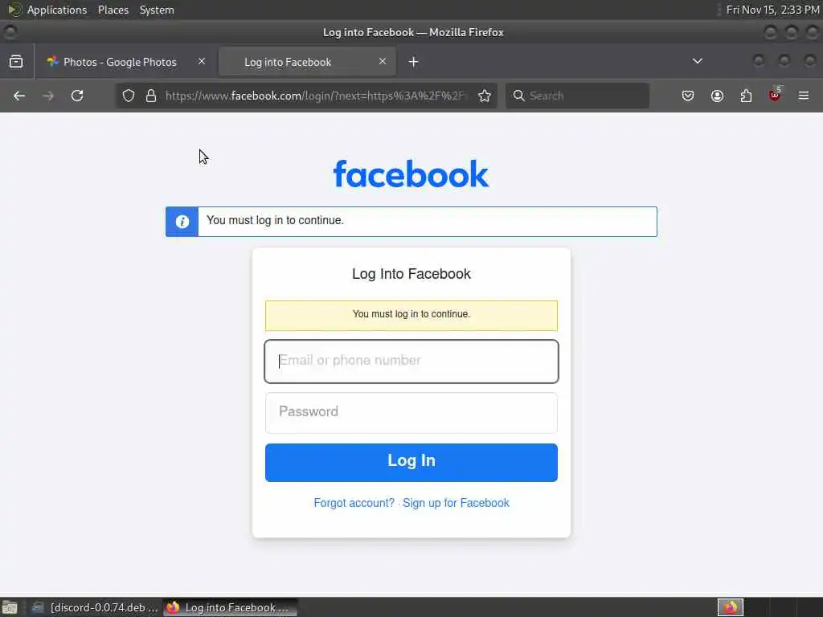Open the tracking protection shield icon
The image size is (823, 617).
129,96
